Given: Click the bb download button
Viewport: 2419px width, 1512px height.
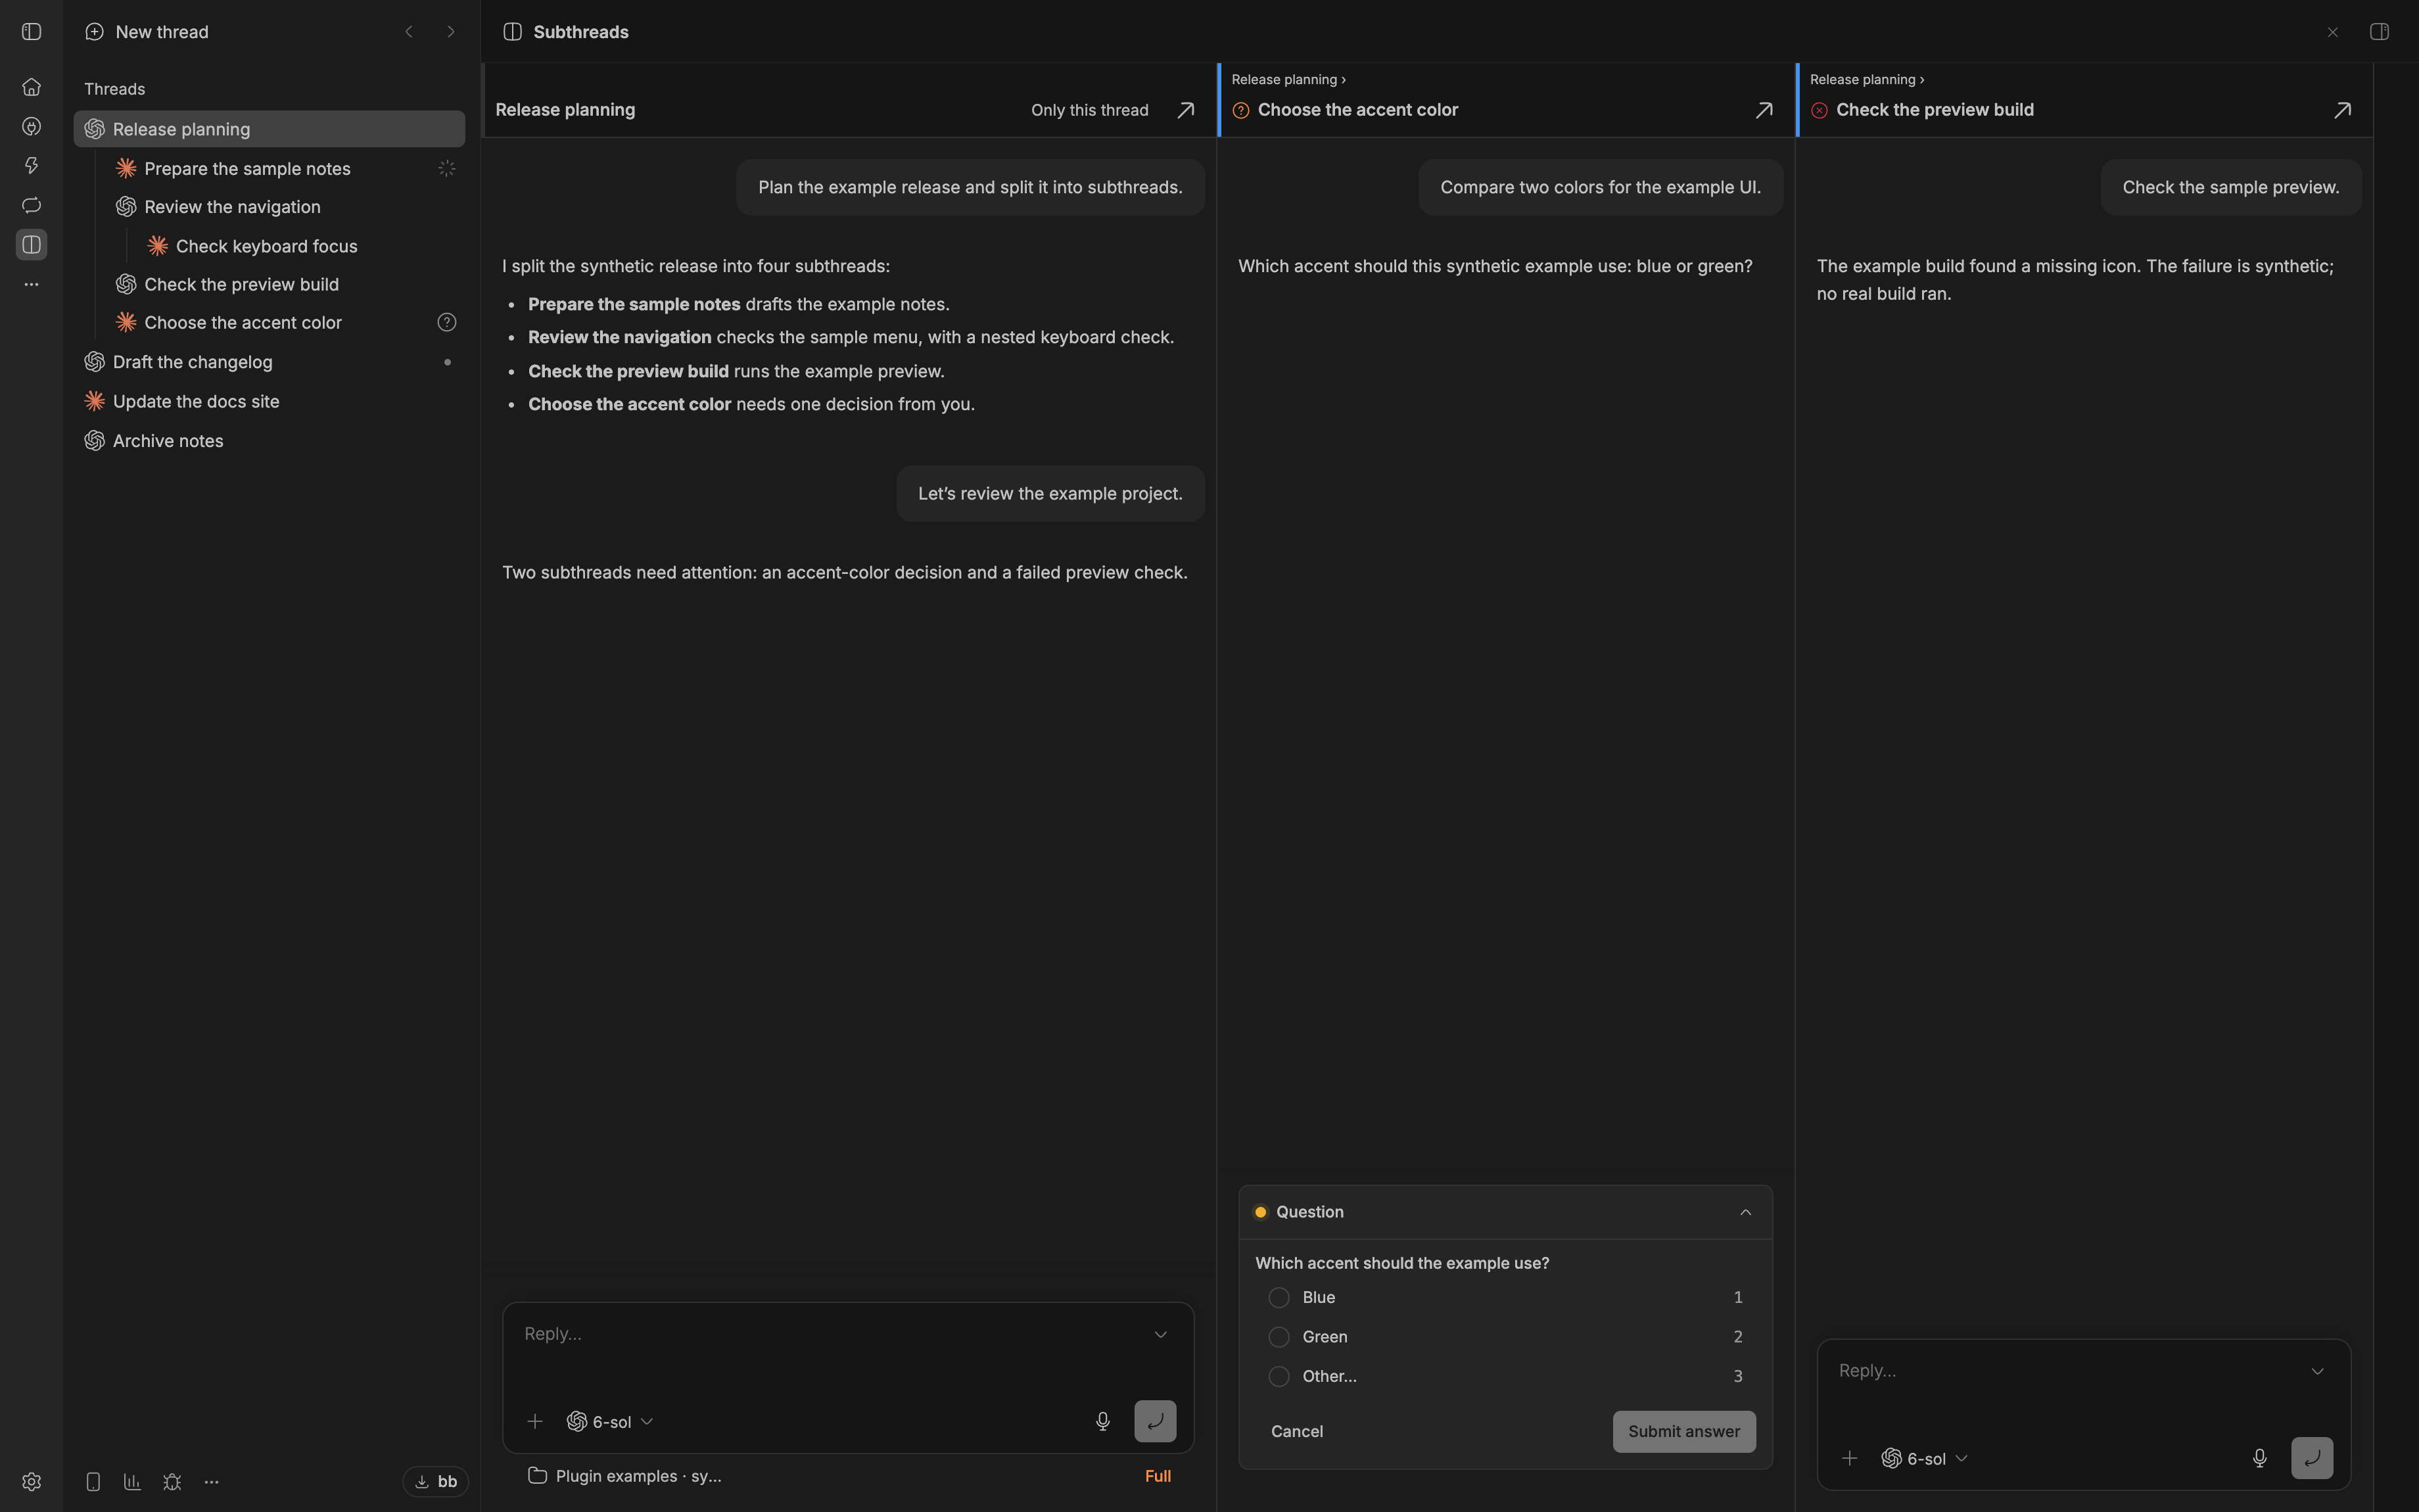Looking at the screenshot, I should [434, 1482].
